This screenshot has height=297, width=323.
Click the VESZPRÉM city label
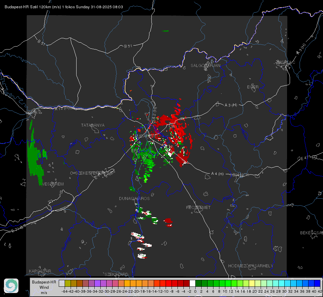(x=53, y=184)
